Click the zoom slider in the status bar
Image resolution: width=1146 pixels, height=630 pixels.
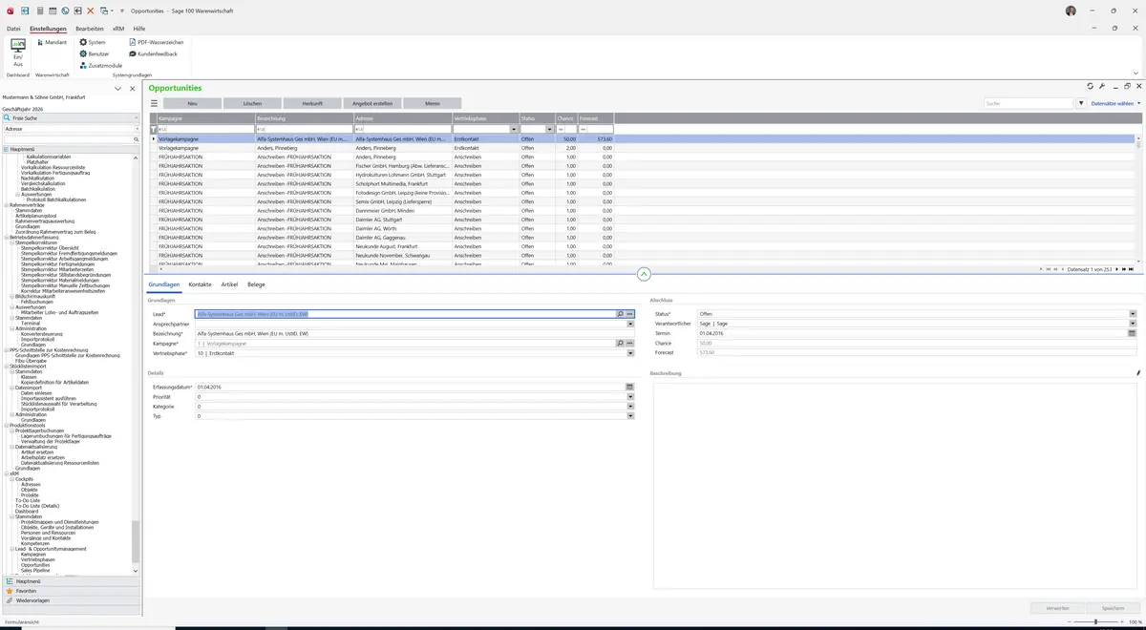tap(1094, 621)
